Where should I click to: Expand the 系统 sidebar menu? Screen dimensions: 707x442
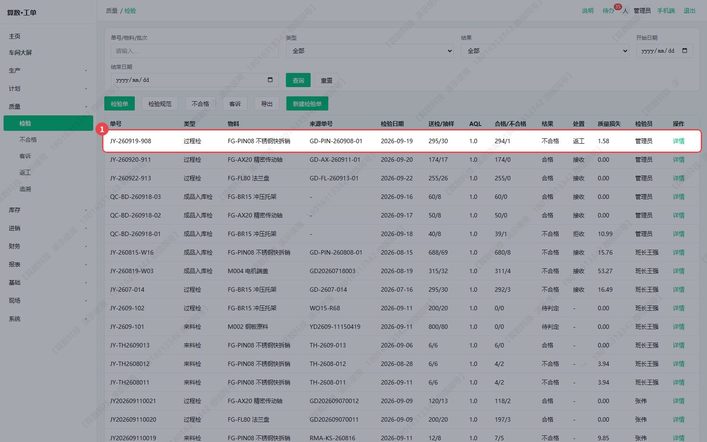[48, 319]
